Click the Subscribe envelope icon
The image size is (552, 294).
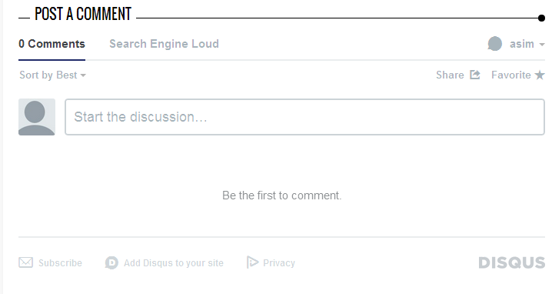(x=25, y=262)
